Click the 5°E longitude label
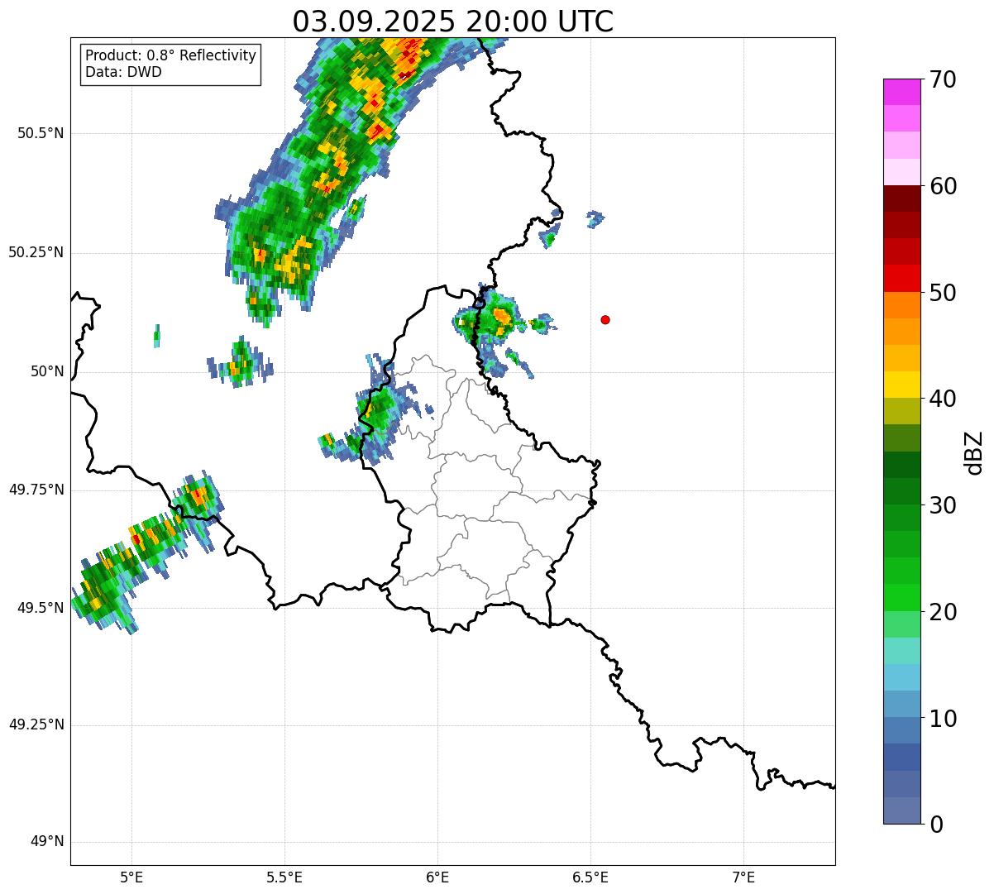Screen dimensions: 994x894 [x=131, y=877]
